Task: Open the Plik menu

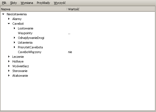Action: [4, 3]
